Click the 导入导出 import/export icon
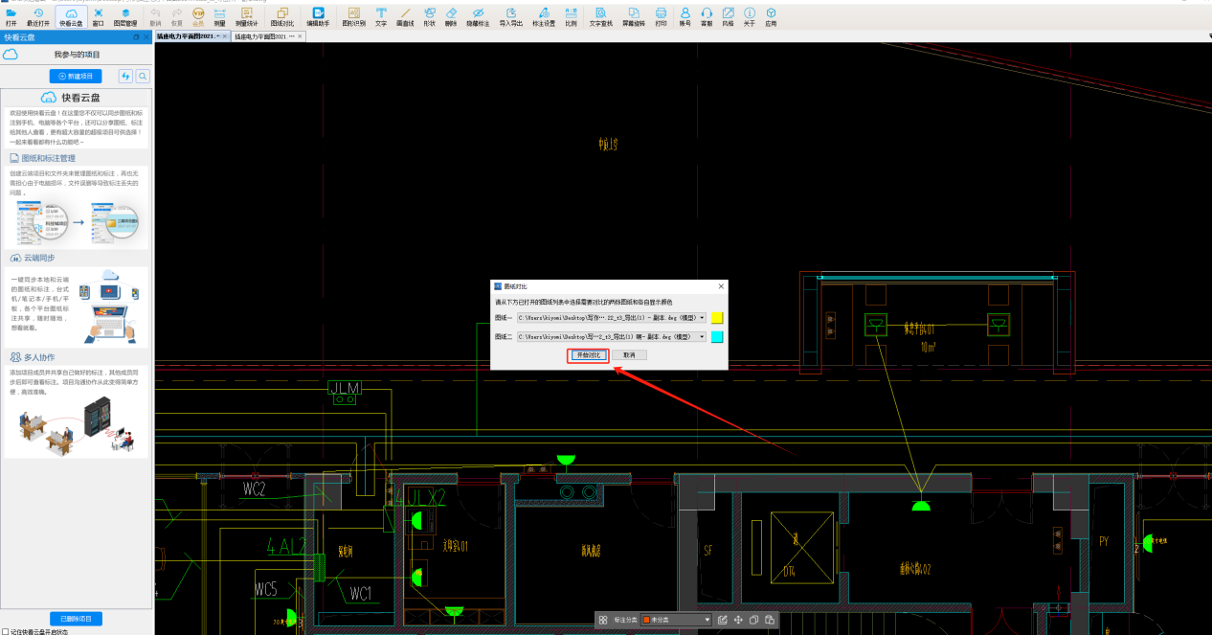The height and width of the screenshot is (635, 1212). click(511, 15)
